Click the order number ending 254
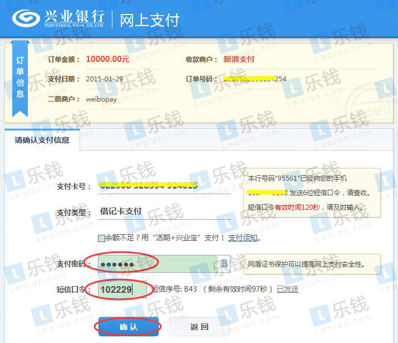This screenshot has height=343, width=398. tap(254, 79)
